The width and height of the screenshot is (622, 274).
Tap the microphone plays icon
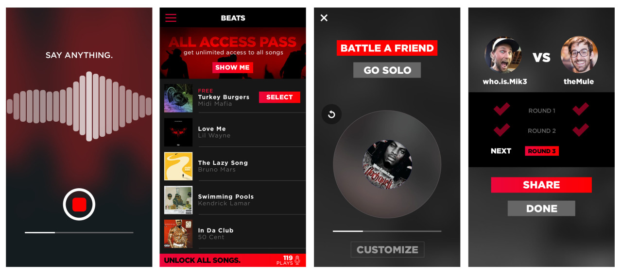pyautogui.click(x=297, y=260)
